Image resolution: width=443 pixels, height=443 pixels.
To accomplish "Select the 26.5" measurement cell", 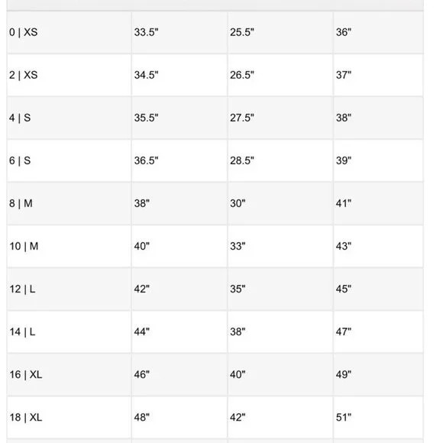I will click(x=280, y=75).
